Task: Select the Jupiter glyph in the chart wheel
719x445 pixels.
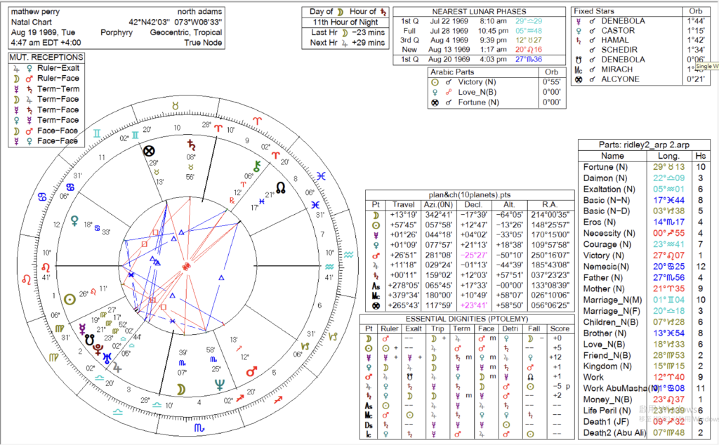Action: click(117, 365)
